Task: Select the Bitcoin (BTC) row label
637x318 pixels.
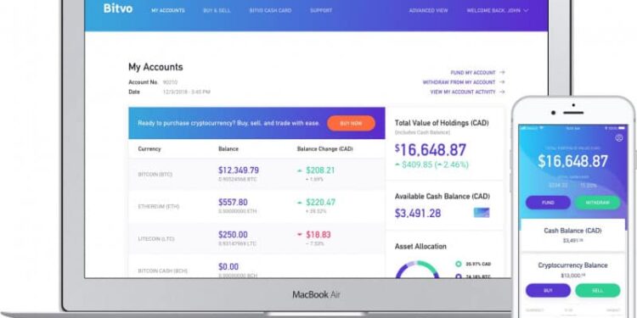Action: pyautogui.click(x=155, y=175)
